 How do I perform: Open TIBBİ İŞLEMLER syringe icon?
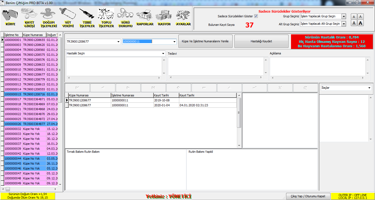coord(87,16)
